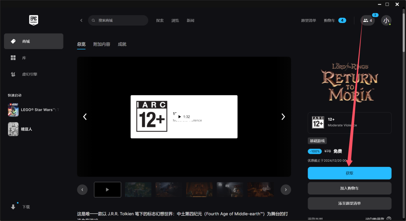
Task: Minimize the Epic Games Launcher window
Action: 379,4
